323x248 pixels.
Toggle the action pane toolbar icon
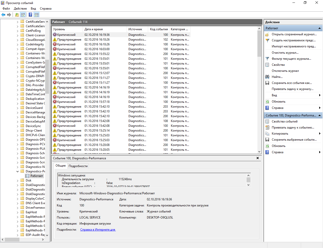pyautogui.click(x=37, y=15)
